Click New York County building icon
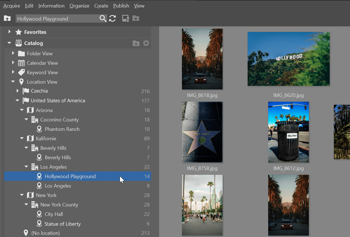Image resolution: width=350 pixels, height=237 pixels. 35,205
